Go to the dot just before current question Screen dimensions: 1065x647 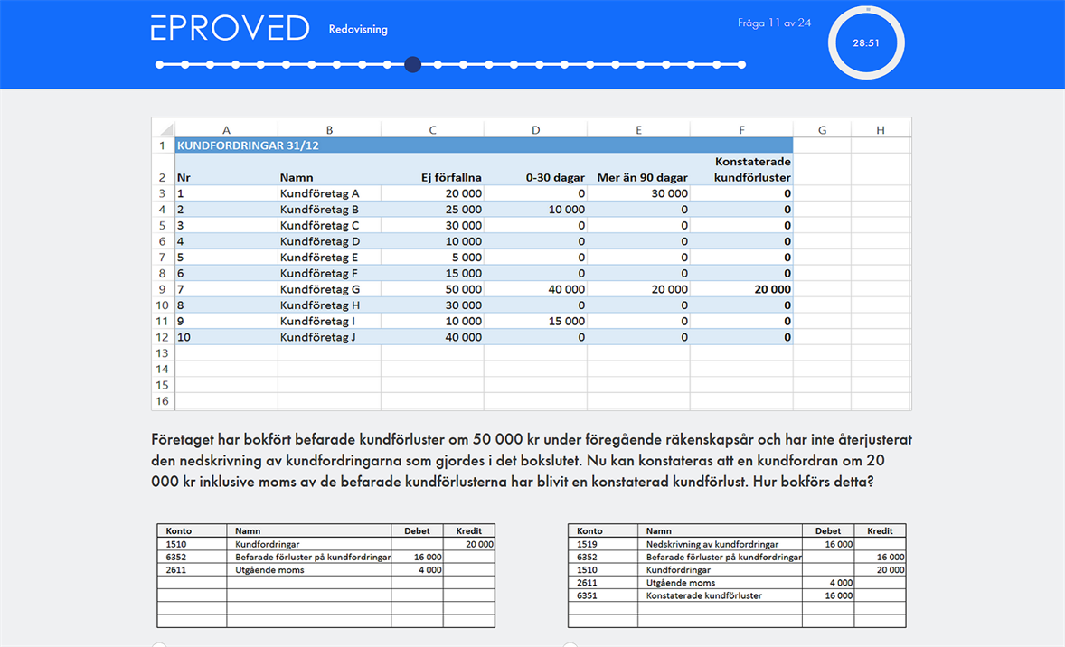coord(388,64)
